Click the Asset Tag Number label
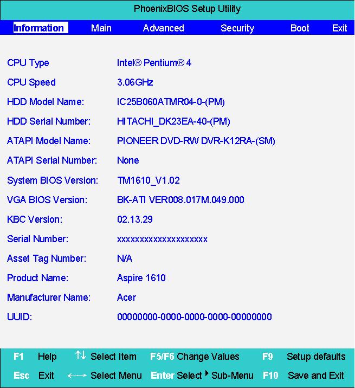Viewport: 355px width, 388px height. (x=47, y=258)
